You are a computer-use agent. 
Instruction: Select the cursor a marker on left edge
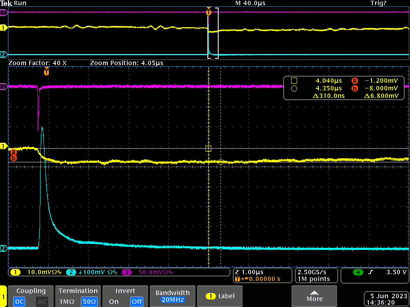pyautogui.click(x=13, y=152)
